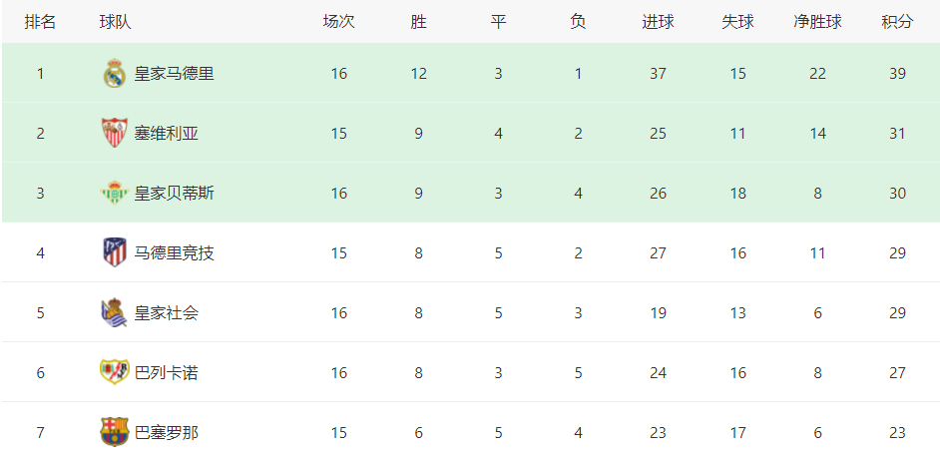Select the 巴列卡诺 row team name
940x457 pixels.
click(x=166, y=373)
